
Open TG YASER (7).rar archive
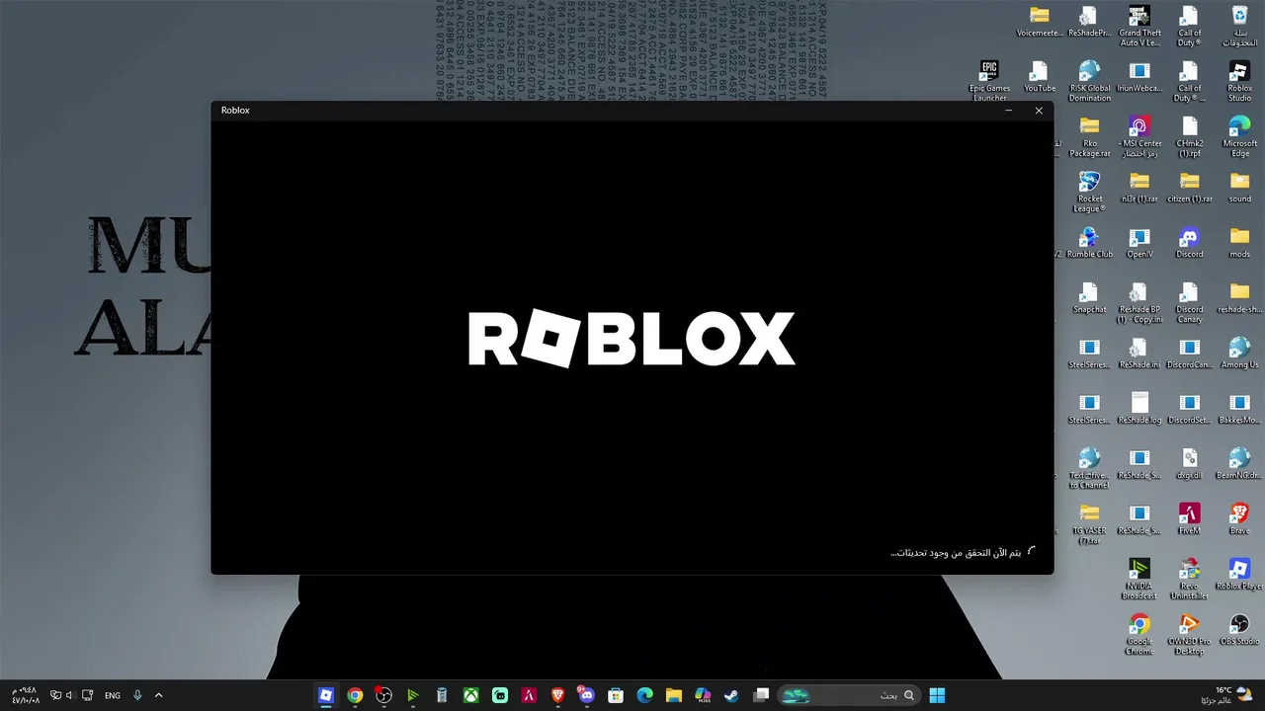(1089, 524)
